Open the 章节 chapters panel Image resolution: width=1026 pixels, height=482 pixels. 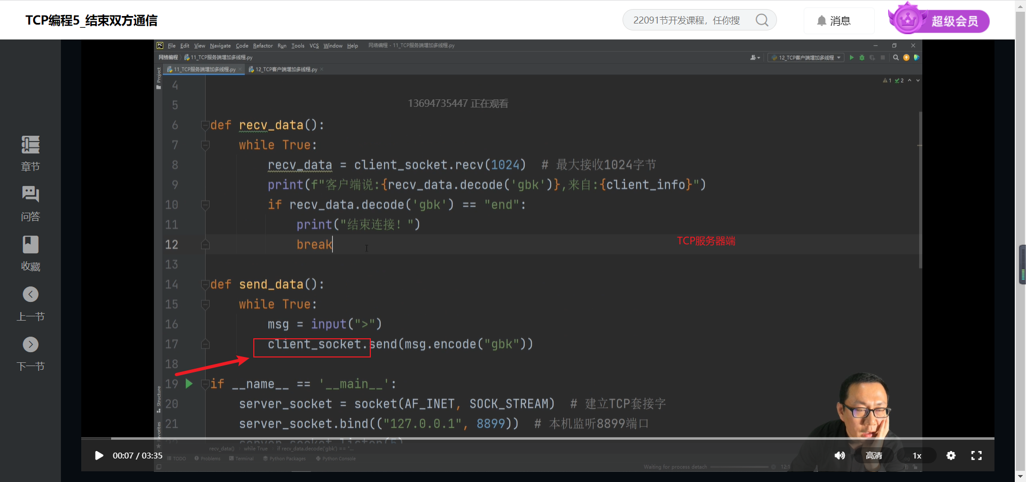[30, 153]
